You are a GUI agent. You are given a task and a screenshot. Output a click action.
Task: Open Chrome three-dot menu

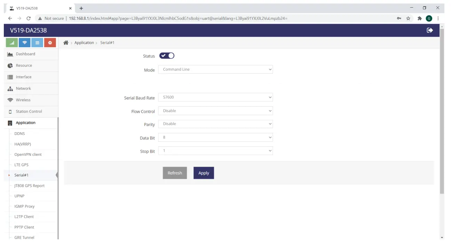(438, 18)
